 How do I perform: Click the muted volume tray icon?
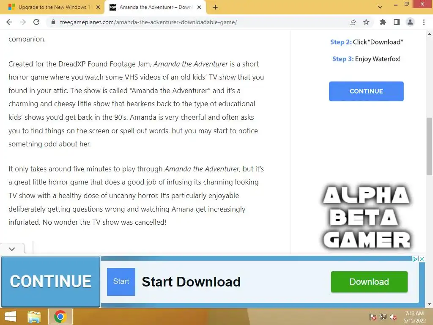click(x=393, y=317)
